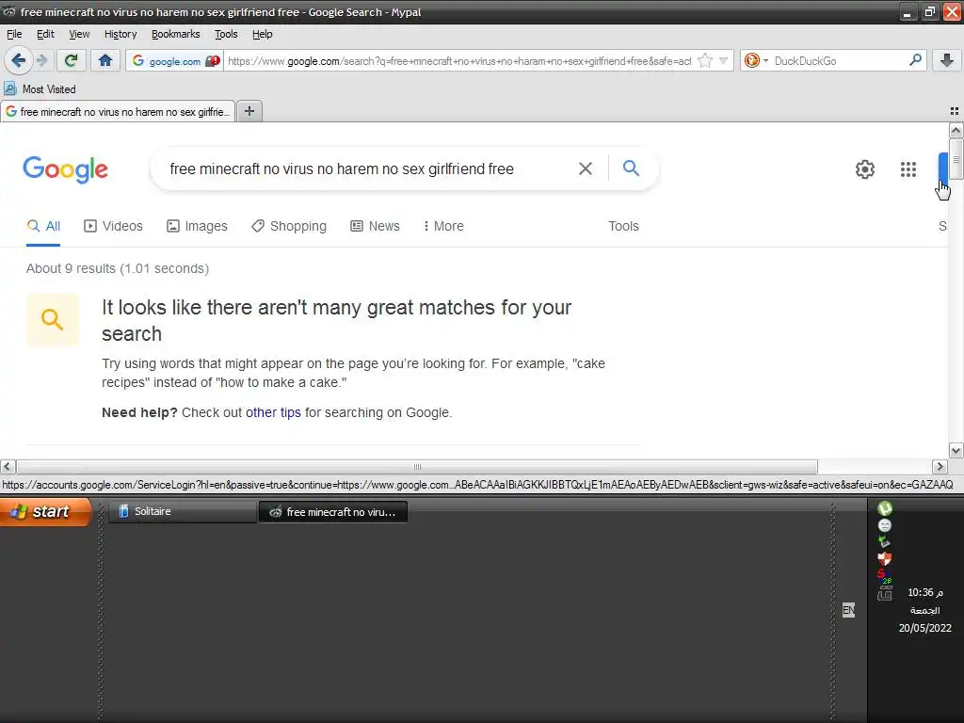
Task: Click the horizontal scrollbar thumb
Action: (417, 467)
